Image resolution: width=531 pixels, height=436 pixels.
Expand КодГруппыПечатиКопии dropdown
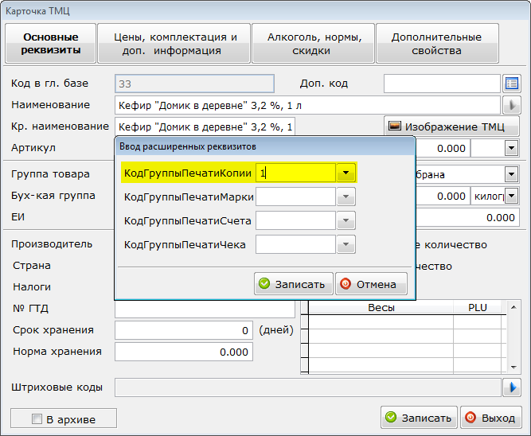(346, 173)
